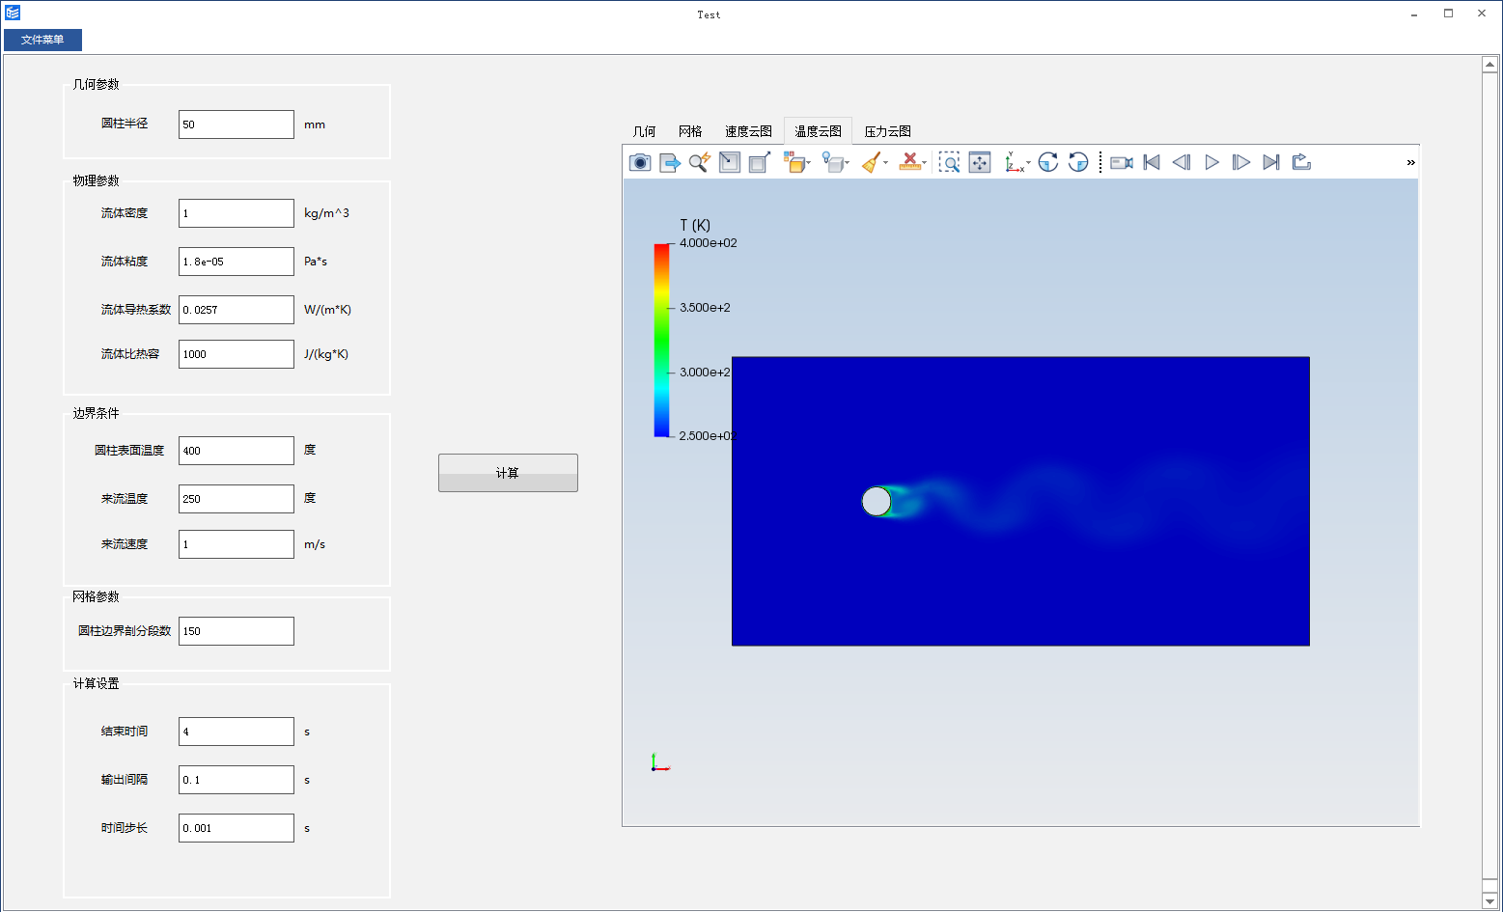Click the 计算 button

tap(508, 473)
